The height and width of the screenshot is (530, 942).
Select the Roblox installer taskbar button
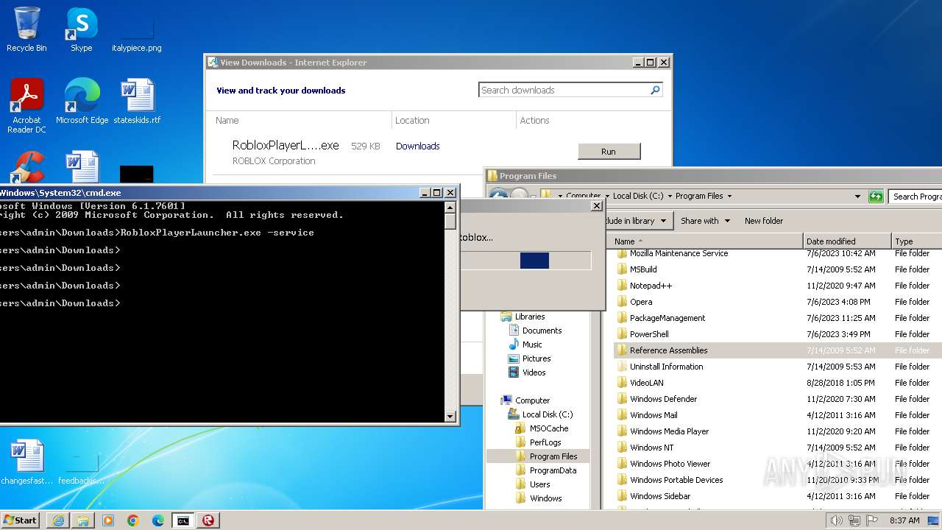pos(208,520)
